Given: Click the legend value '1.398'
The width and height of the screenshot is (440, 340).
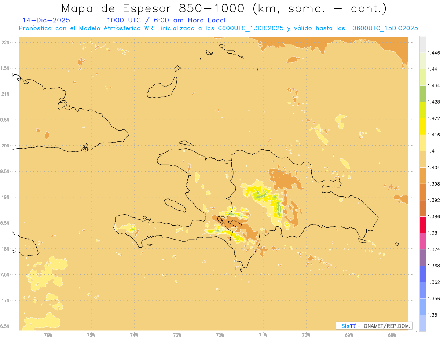Looking at the screenshot, I should pyautogui.click(x=434, y=184).
